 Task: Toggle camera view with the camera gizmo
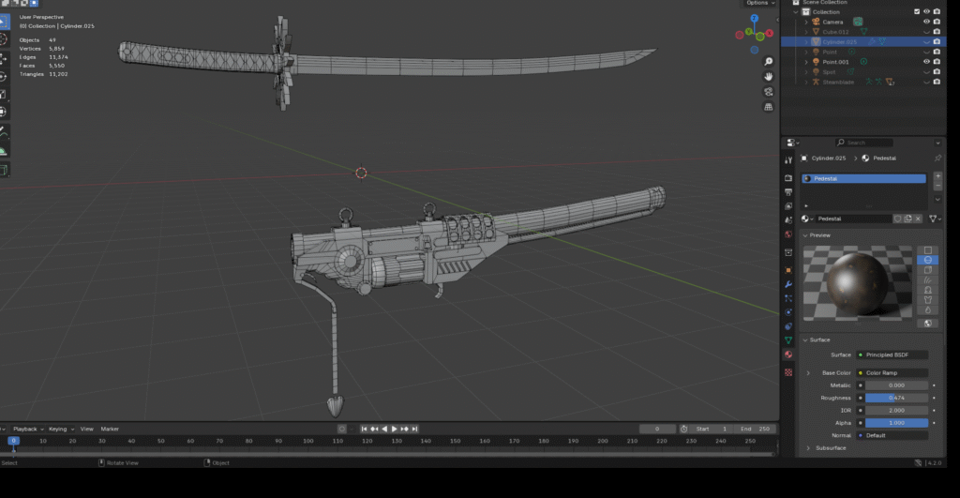769,91
